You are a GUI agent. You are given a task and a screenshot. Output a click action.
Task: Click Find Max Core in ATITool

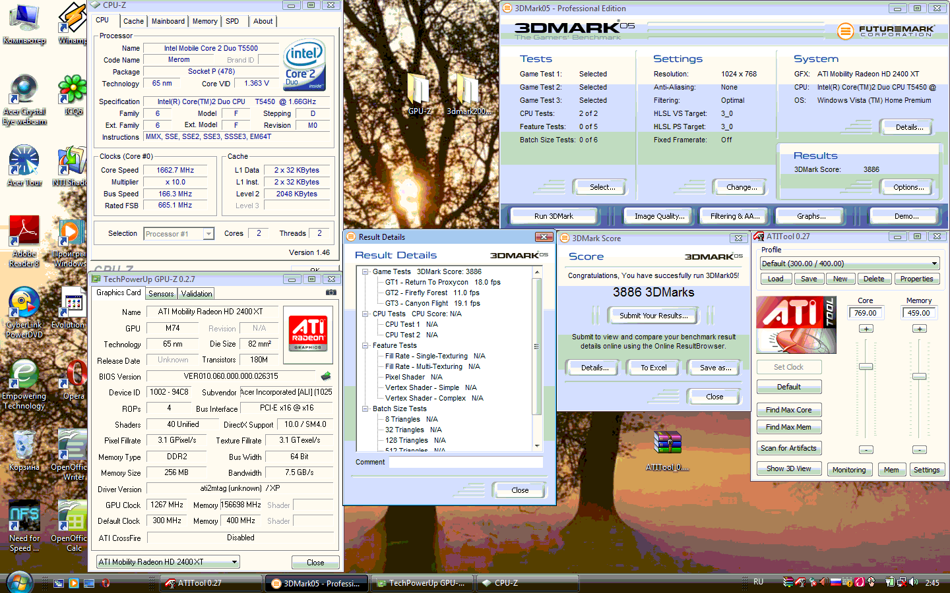coord(789,410)
